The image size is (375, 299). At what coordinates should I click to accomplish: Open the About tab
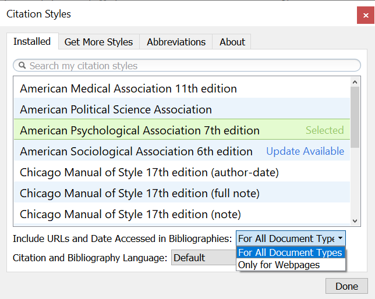pos(232,42)
